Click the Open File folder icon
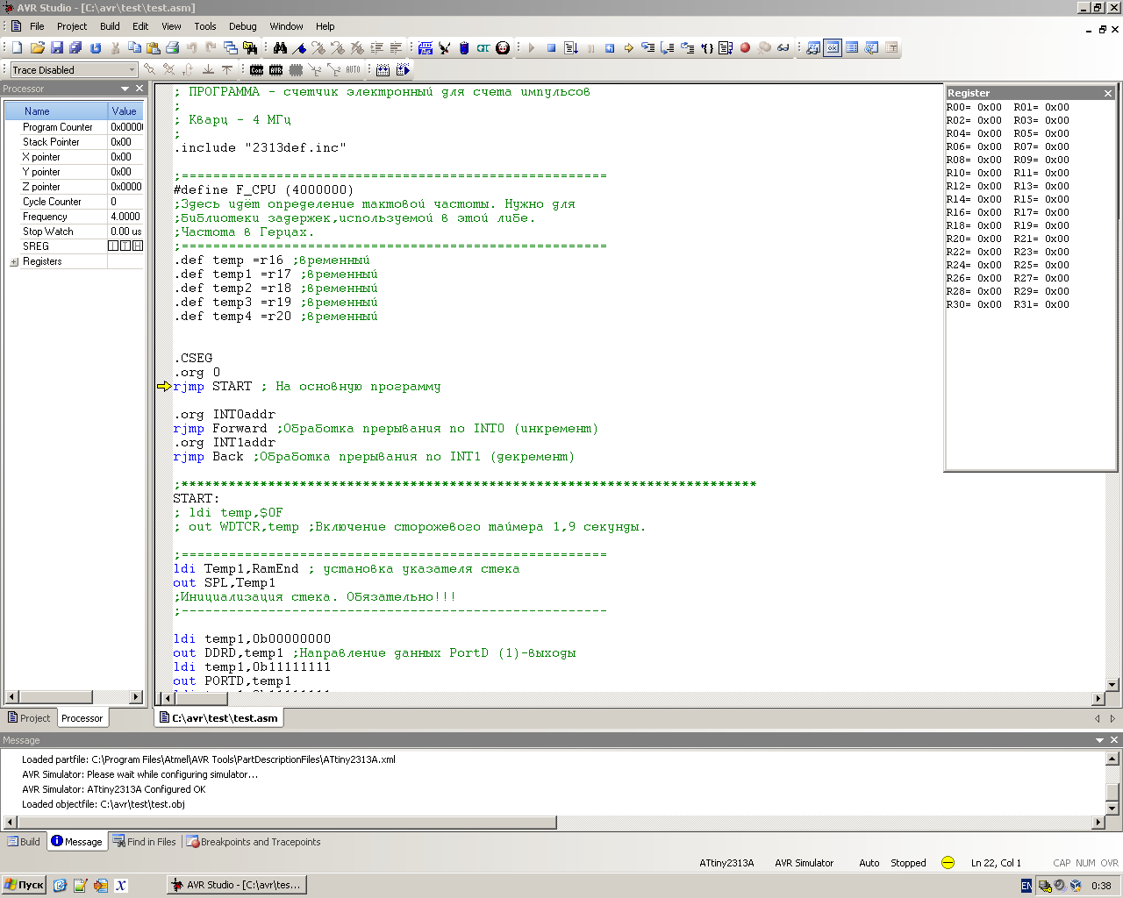 38,48
